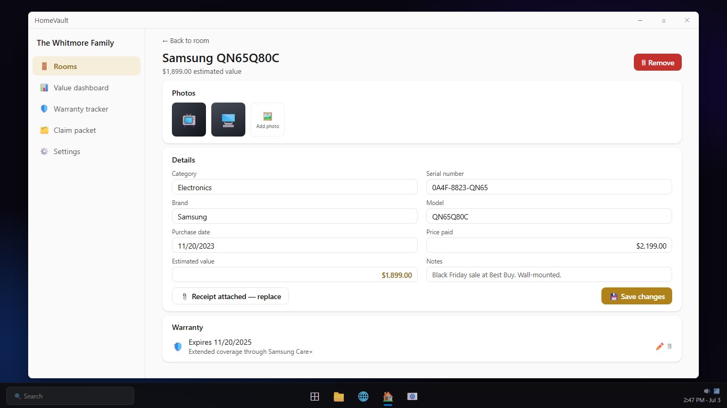
Task: Open the Claim packet section
Action: pos(86,130)
